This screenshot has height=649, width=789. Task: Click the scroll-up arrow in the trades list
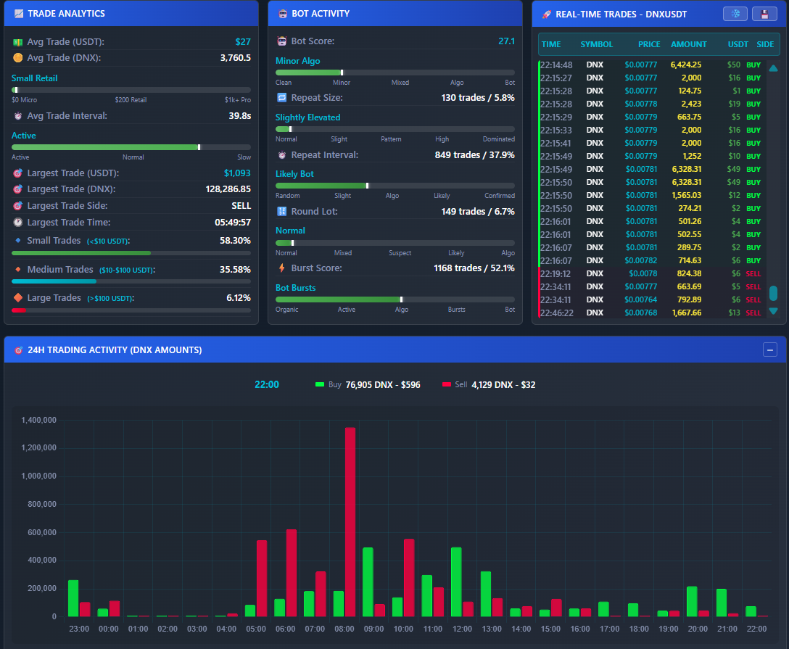tap(773, 68)
